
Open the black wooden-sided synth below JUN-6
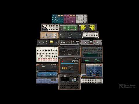tap(69, 82)
